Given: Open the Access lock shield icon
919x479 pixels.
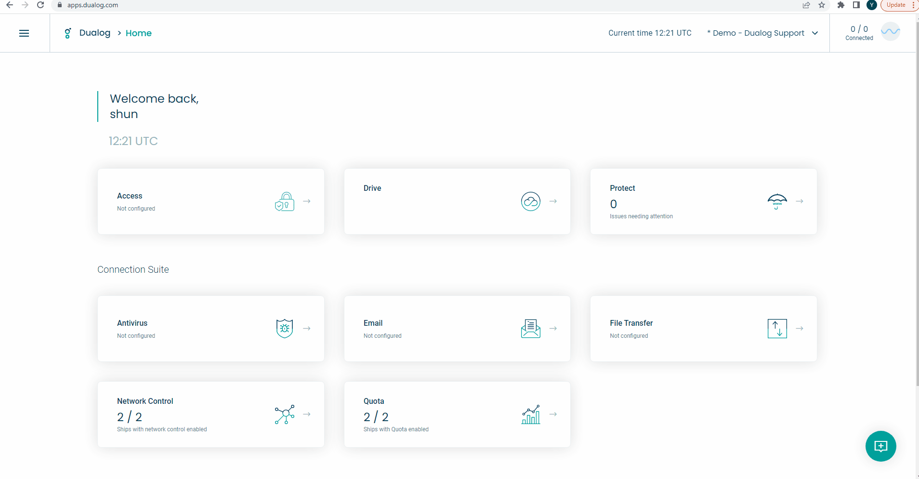Looking at the screenshot, I should coord(285,201).
